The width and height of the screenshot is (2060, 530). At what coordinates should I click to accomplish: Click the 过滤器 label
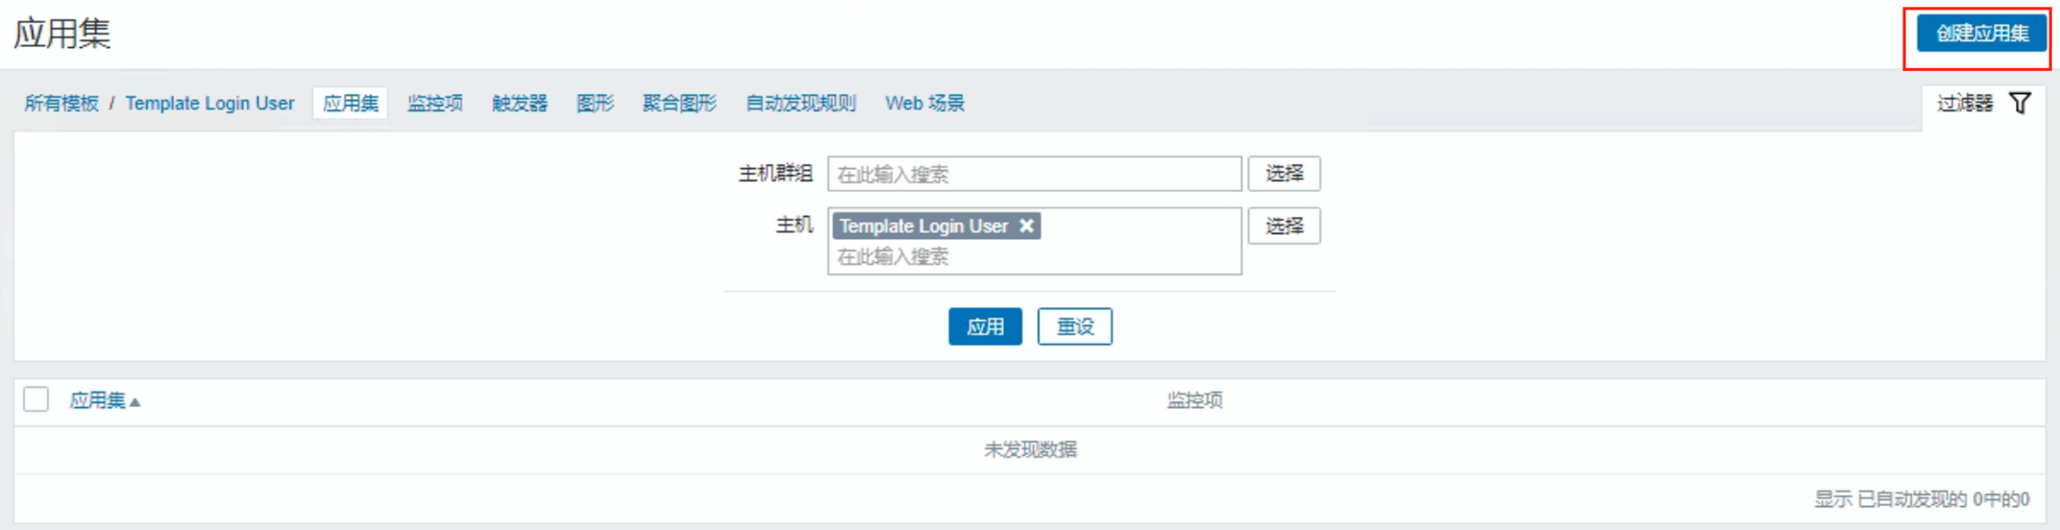[1965, 104]
